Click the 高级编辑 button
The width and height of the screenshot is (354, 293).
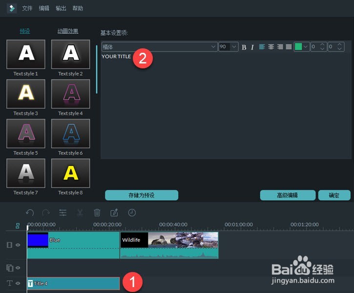[x=288, y=195]
